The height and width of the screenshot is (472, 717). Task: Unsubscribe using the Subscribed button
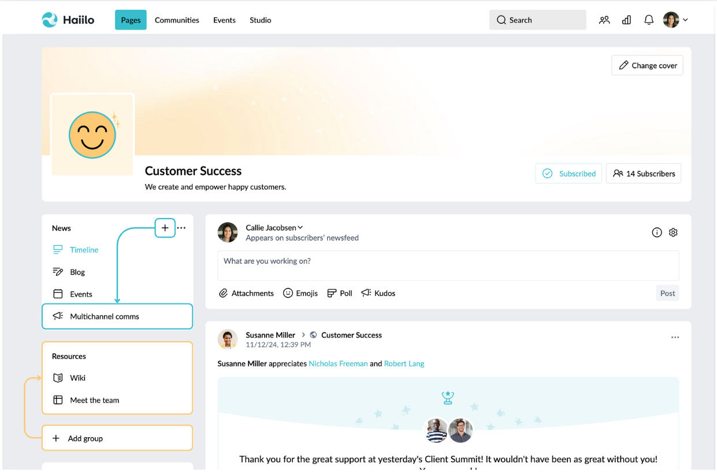coord(569,173)
